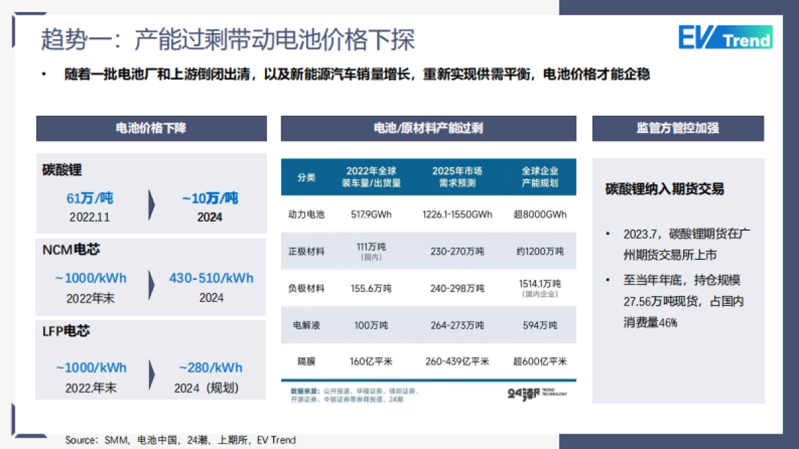Select the 电池价格下降 header bar
This screenshot has height=449, width=799.
pyautogui.click(x=150, y=128)
